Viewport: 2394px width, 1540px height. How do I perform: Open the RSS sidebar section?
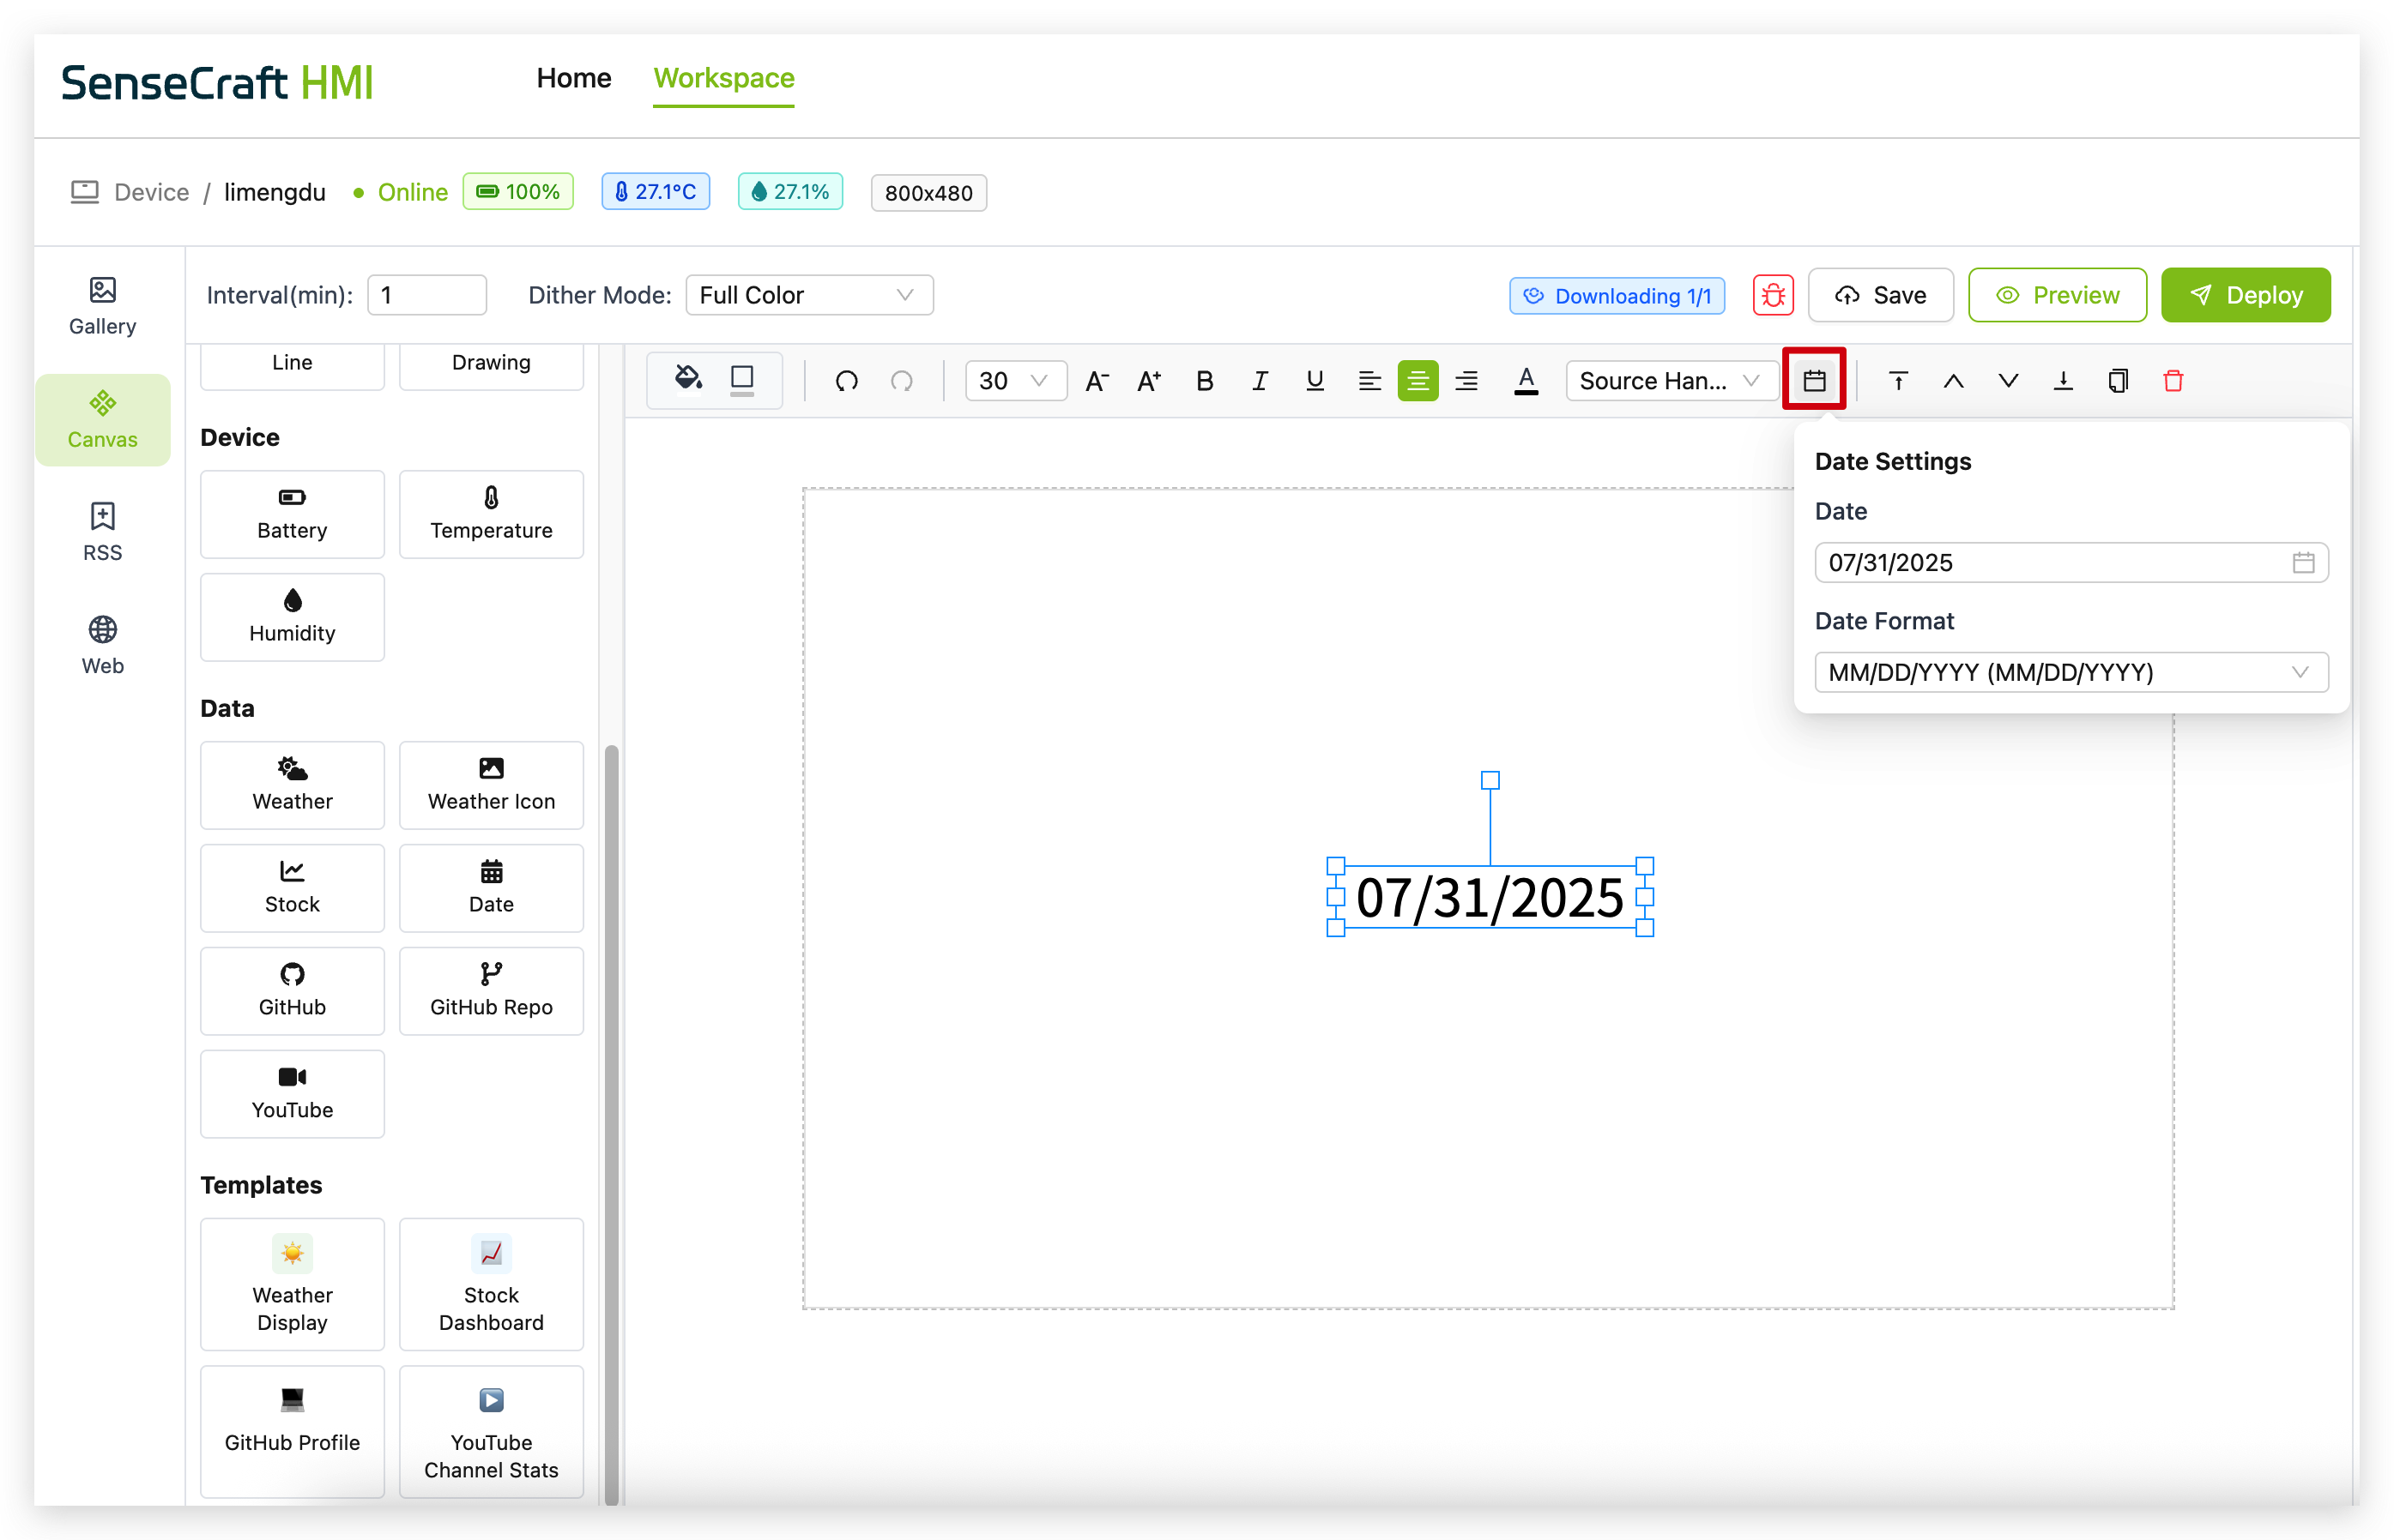[102, 532]
